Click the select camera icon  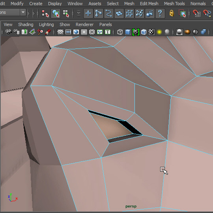tap(8, 32)
